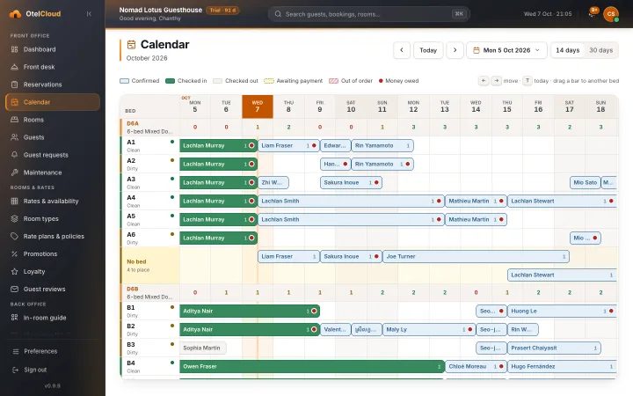Focus the search guests, bookings, rooms field
Viewport: 633px width, 396px height.
coord(369,14)
